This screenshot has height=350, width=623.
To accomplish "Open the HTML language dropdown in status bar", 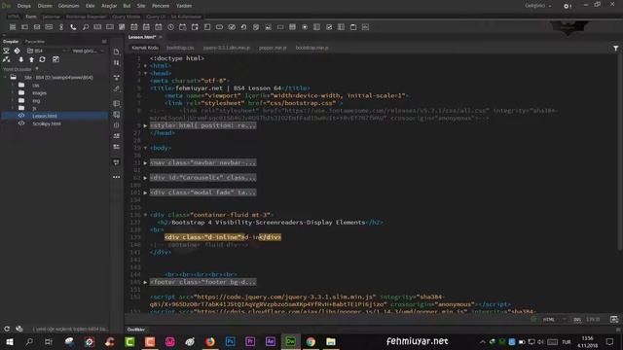I will 554,320.
